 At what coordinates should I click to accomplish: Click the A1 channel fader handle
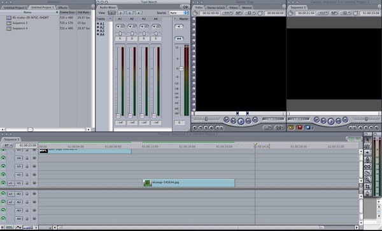(x=118, y=116)
